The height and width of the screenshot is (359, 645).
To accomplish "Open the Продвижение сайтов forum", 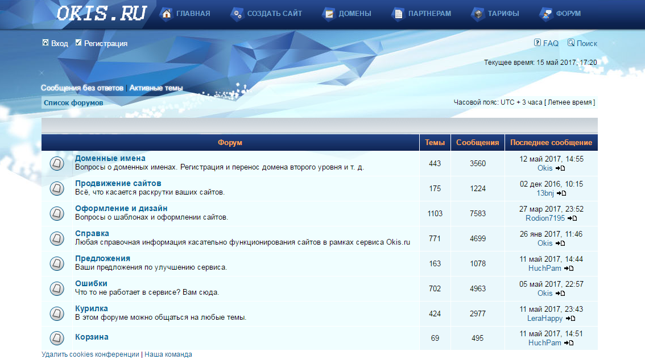I will (x=118, y=183).
